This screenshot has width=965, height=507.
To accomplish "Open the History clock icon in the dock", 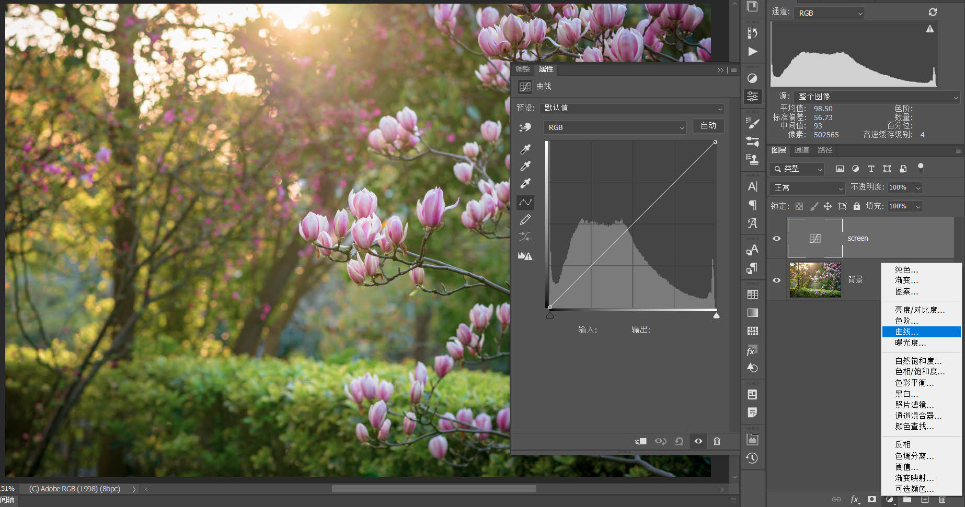I will [752, 458].
